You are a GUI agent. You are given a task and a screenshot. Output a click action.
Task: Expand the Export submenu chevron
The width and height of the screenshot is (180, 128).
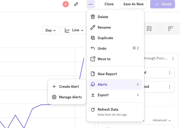(138, 95)
